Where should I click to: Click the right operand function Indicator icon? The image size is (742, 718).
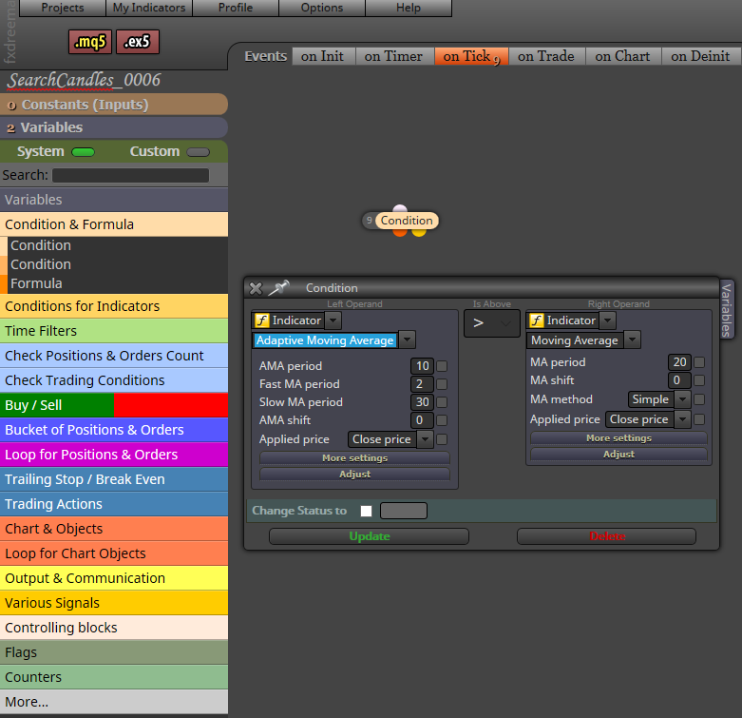coord(536,320)
